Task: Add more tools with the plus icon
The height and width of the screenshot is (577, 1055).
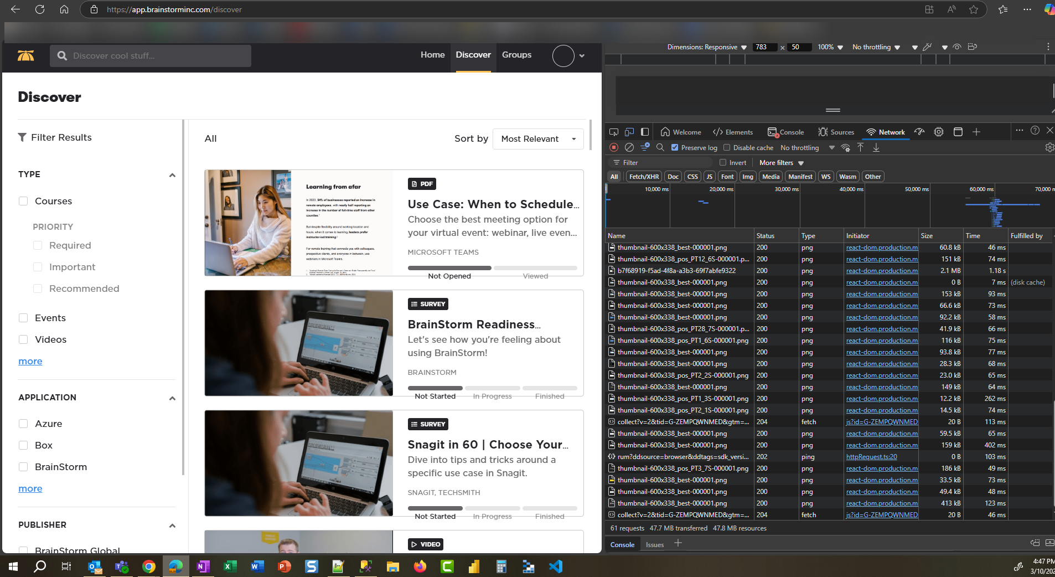Action: tap(976, 132)
